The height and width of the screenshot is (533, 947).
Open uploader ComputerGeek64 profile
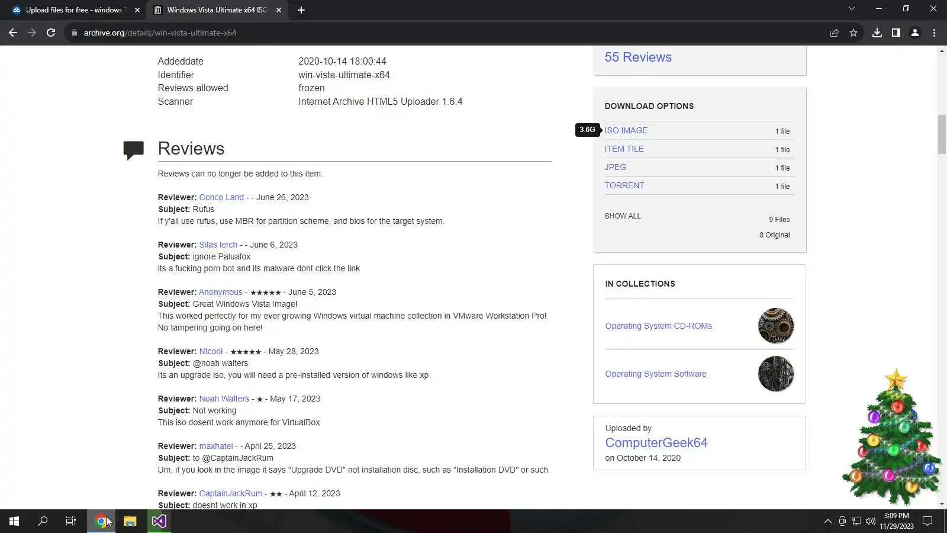click(x=656, y=442)
